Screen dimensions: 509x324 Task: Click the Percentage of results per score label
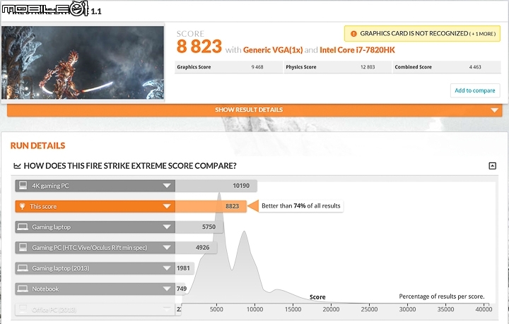coord(441,296)
